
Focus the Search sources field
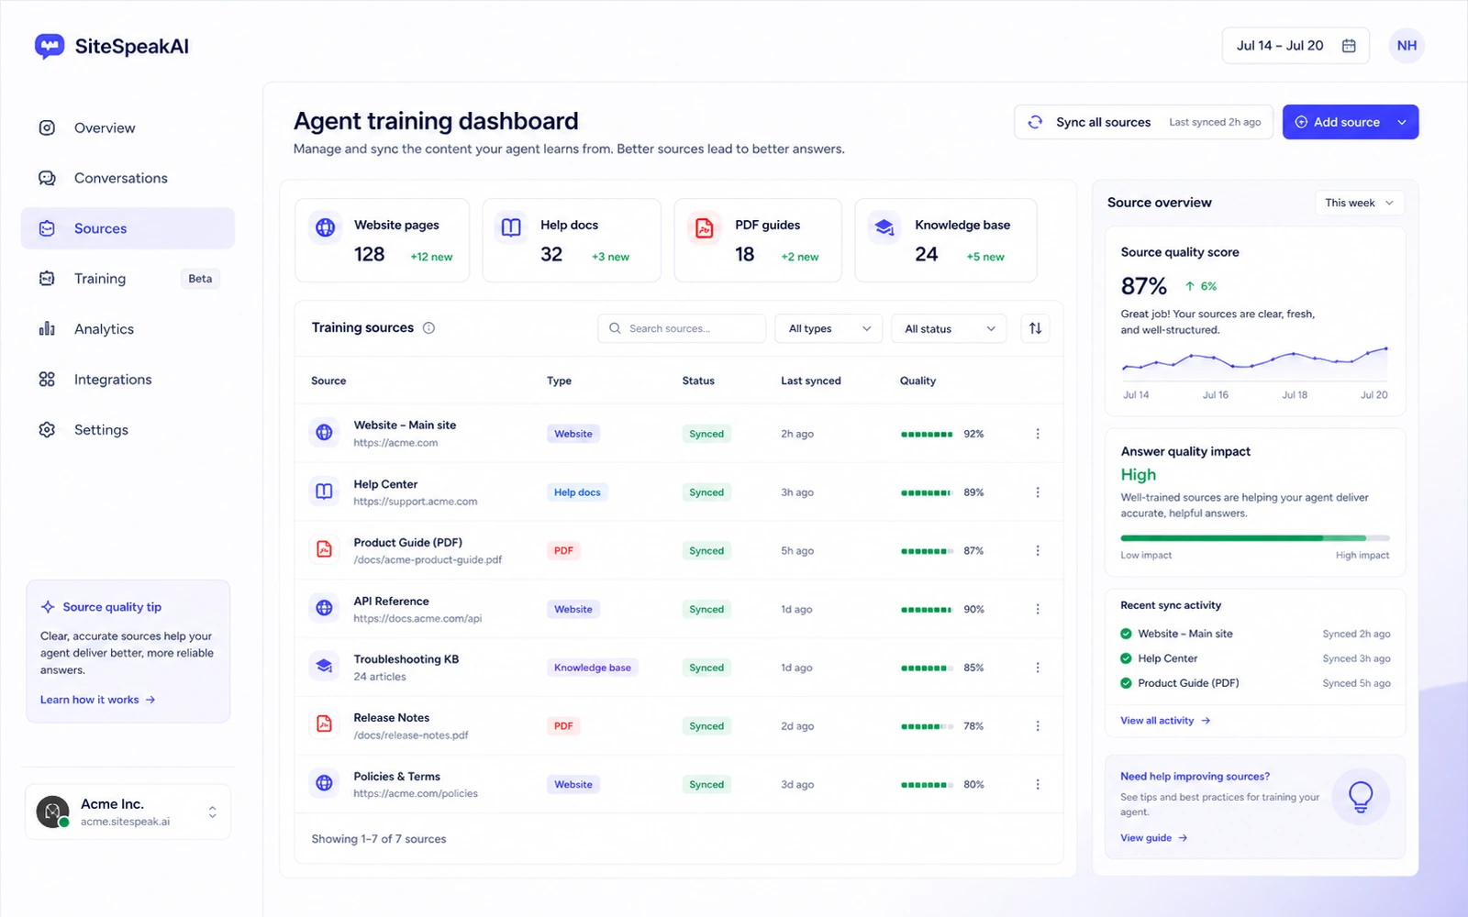tap(682, 328)
